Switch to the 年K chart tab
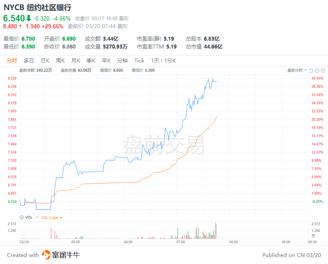Viewport: 328px width, 264px height. [x=106, y=61]
